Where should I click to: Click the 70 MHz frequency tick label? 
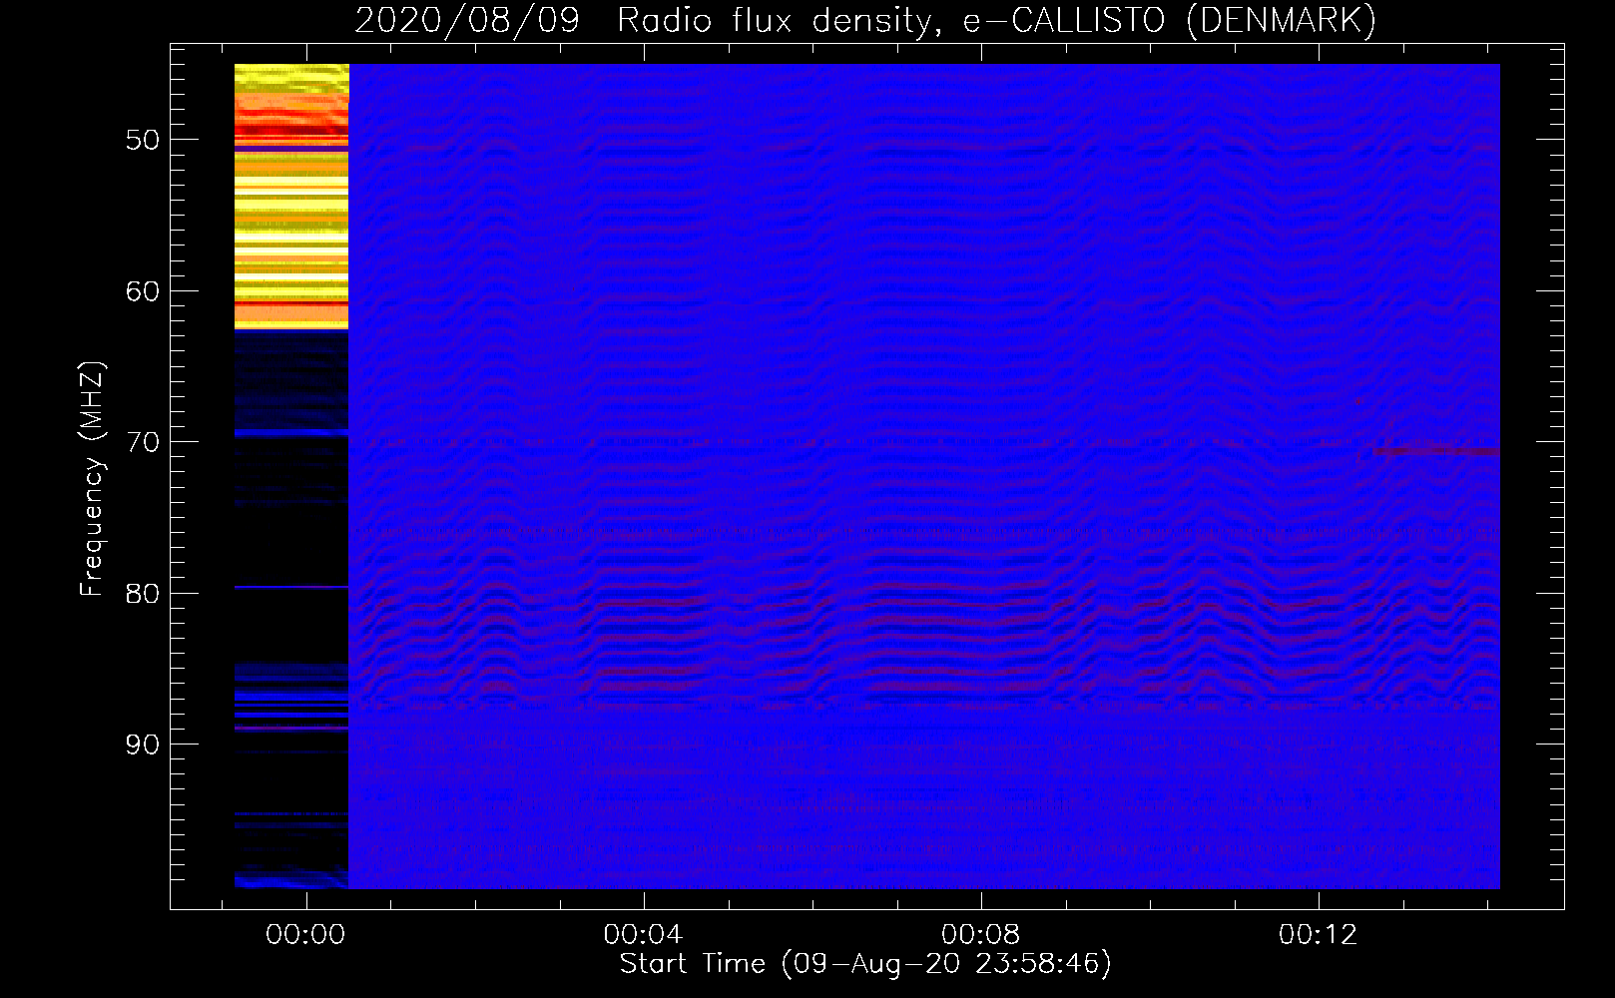click(143, 442)
